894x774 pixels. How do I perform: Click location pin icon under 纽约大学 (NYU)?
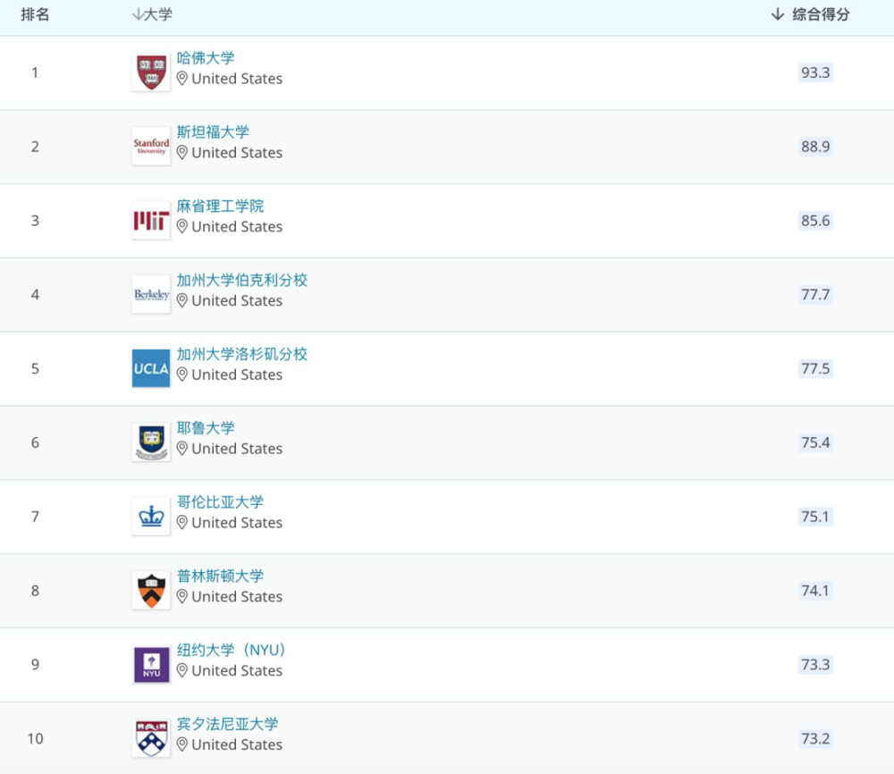181,671
